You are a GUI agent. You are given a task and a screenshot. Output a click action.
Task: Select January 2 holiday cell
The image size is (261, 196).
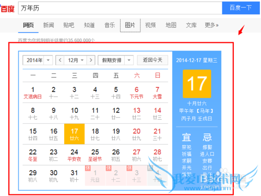(116, 176)
